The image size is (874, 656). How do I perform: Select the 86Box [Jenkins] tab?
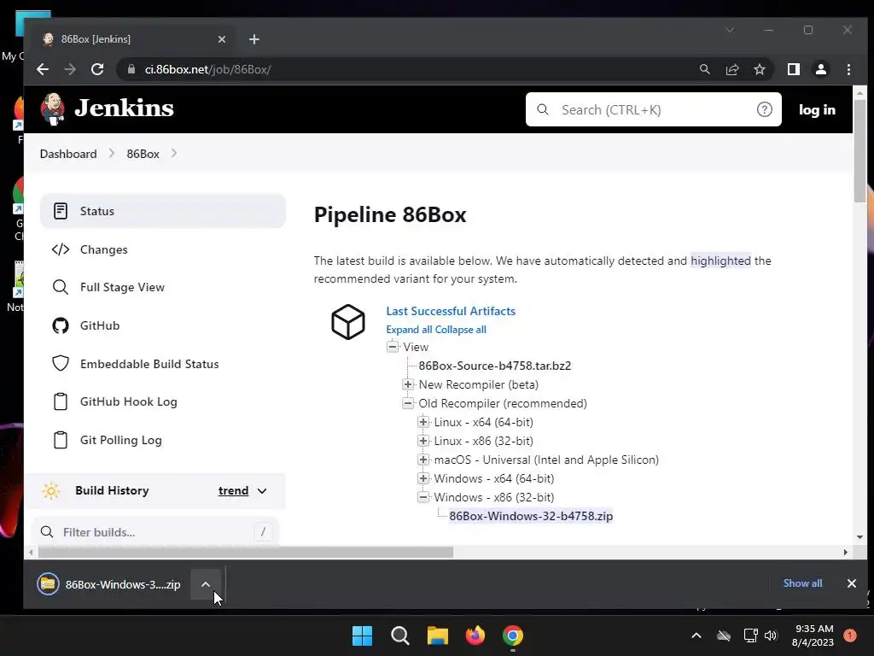coord(134,39)
